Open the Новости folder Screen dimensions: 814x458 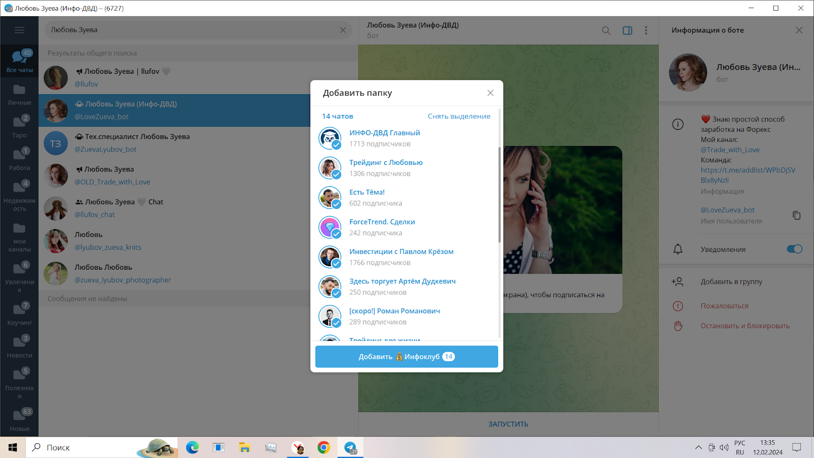(x=19, y=347)
